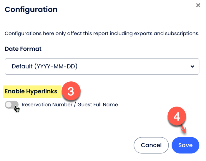Click the highlighted Enable Hyperlinks label
Screen dimensions: 206x161
(31, 91)
